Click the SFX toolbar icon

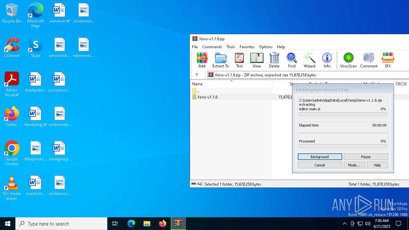click(388, 60)
